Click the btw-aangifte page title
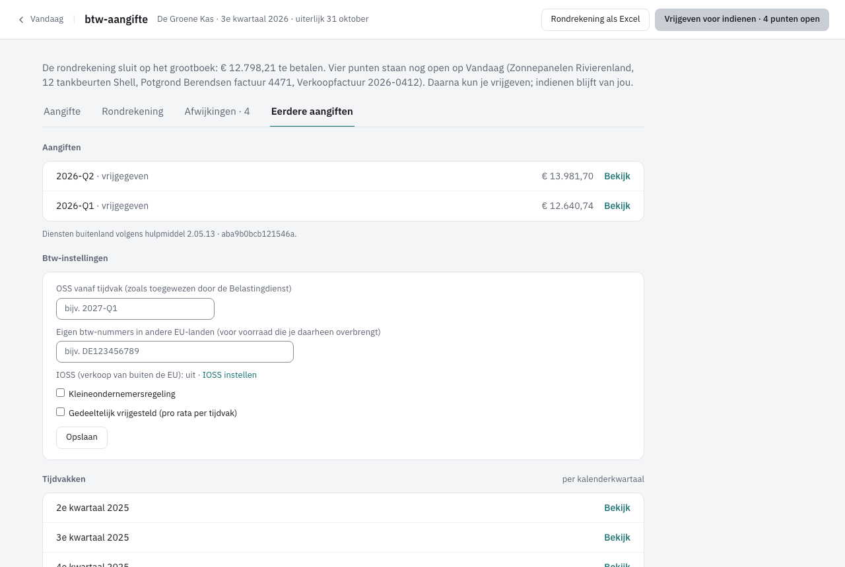Screen dimensions: 845x567 (116, 19)
